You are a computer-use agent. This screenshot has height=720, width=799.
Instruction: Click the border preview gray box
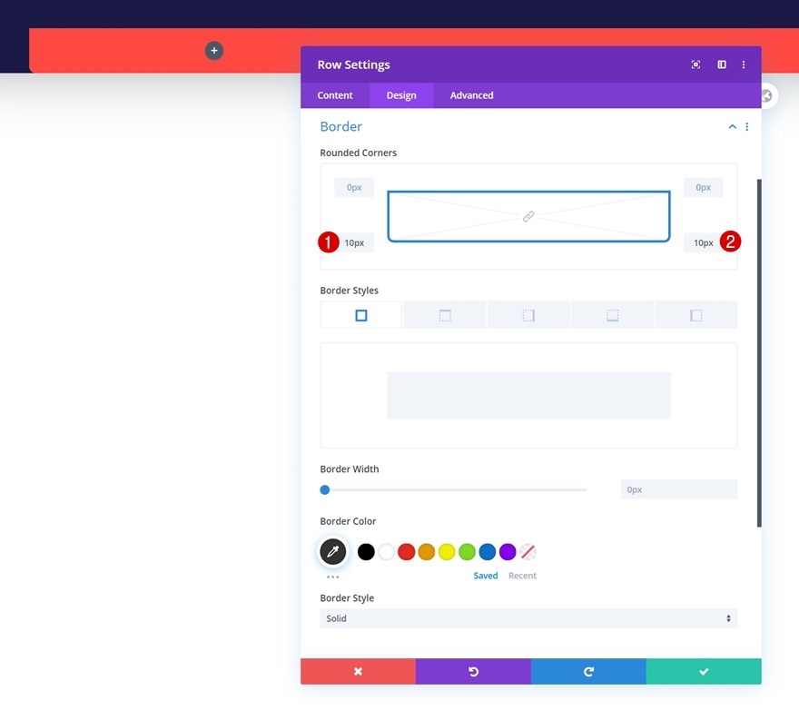528,396
